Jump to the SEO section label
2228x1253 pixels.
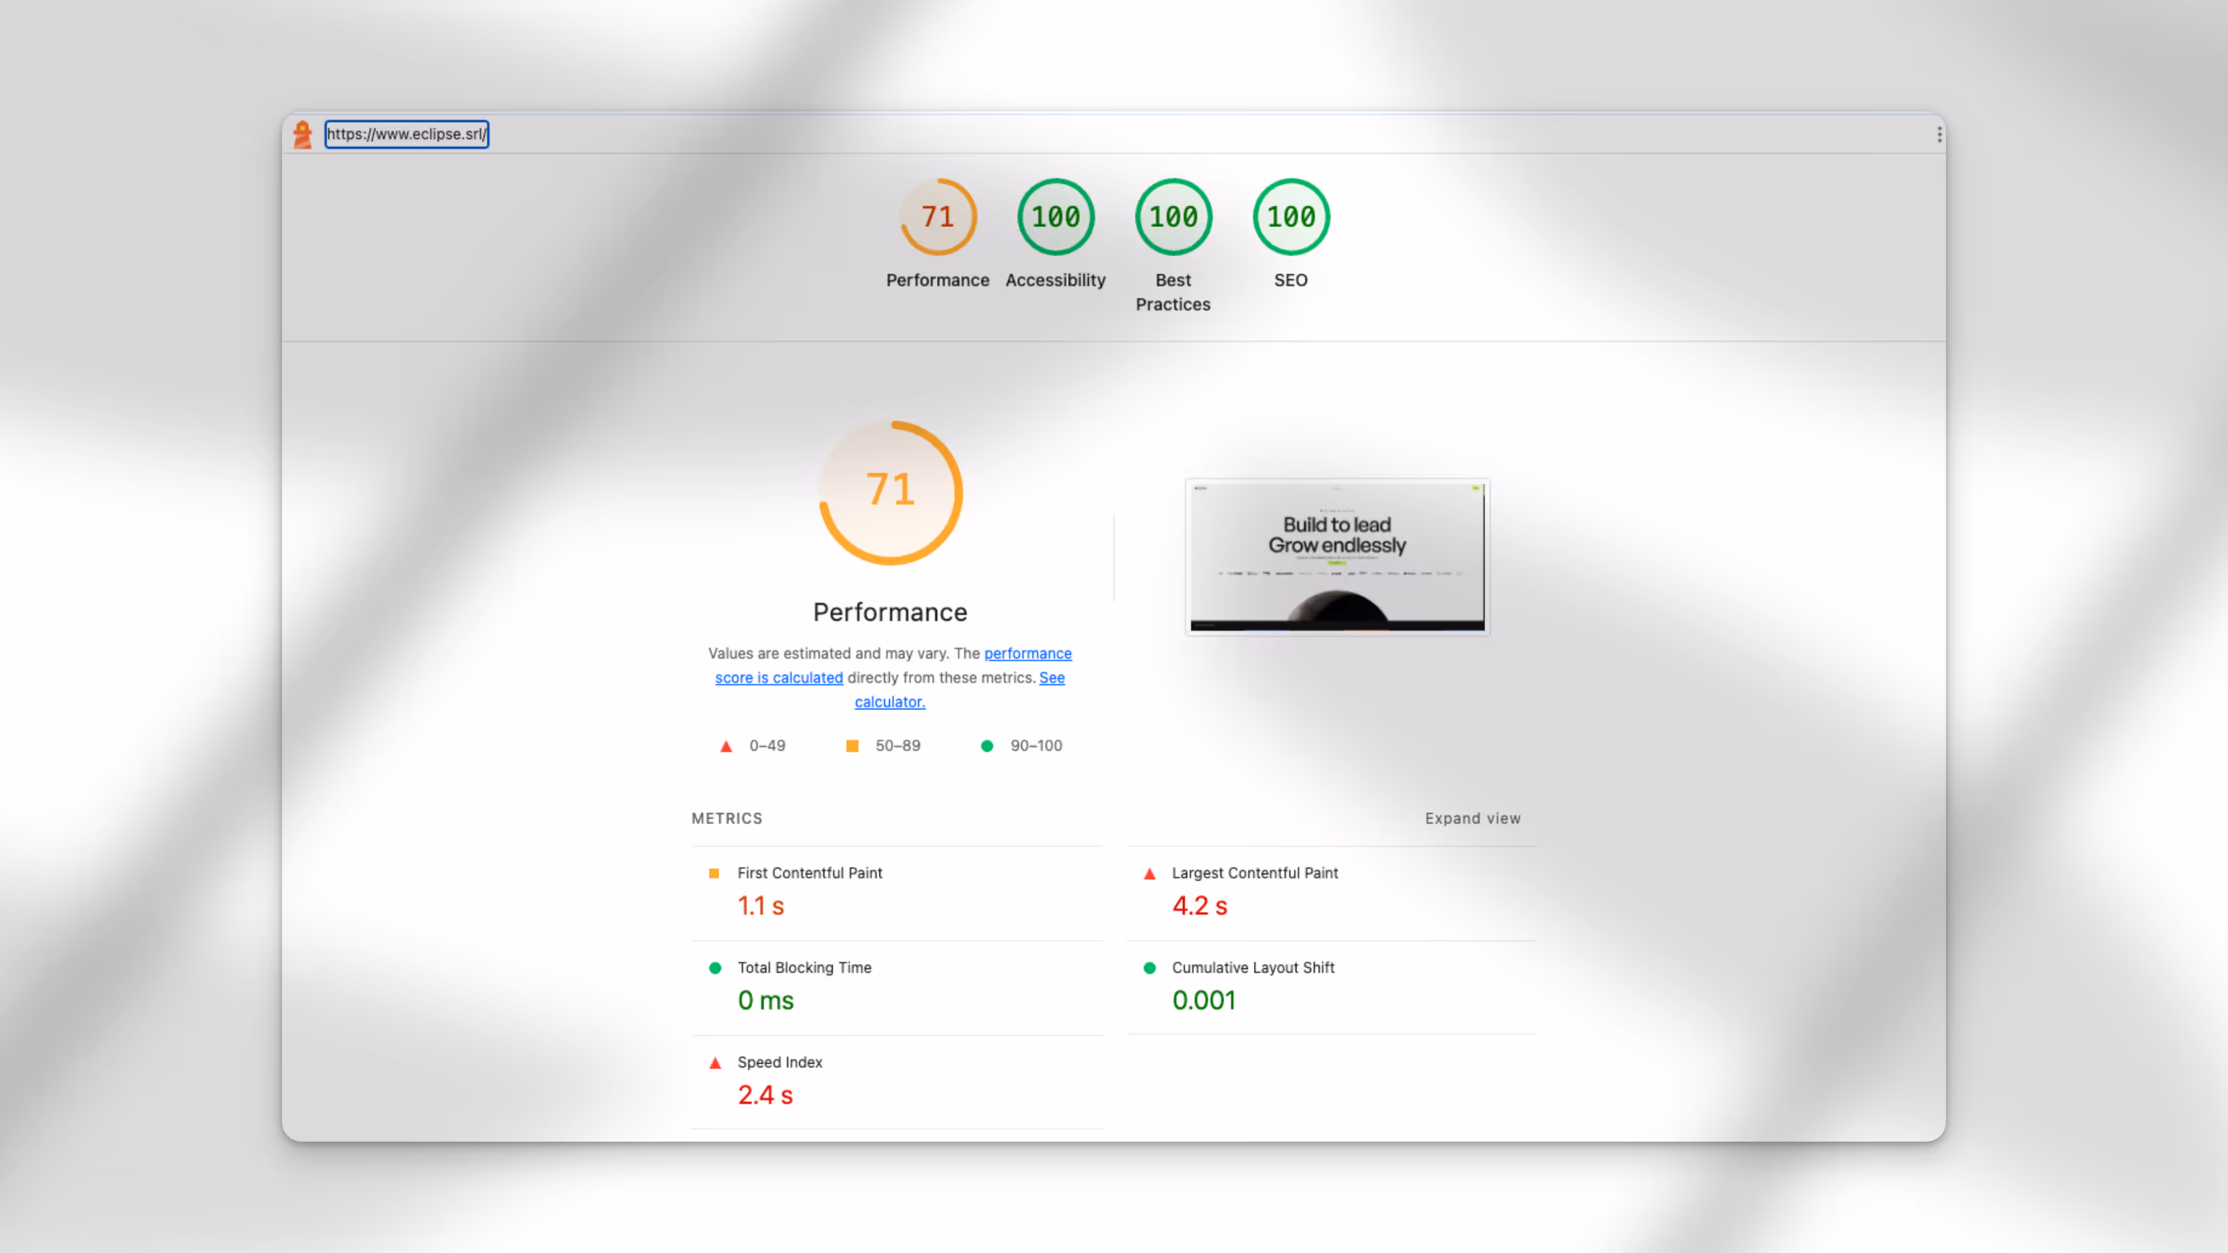click(1290, 280)
